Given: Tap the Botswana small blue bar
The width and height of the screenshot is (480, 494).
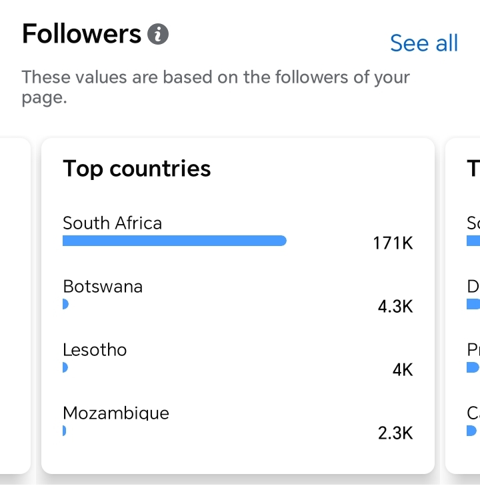Looking at the screenshot, I should pyautogui.click(x=65, y=304).
